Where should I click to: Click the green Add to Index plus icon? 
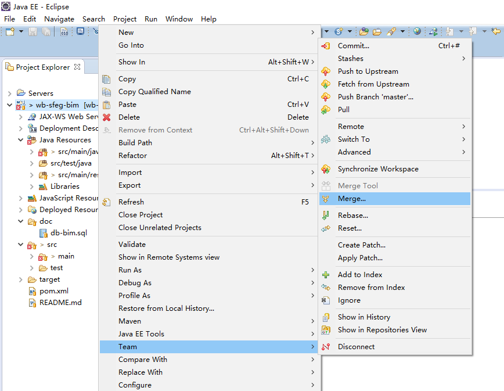pyautogui.click(x=326, y=275)
